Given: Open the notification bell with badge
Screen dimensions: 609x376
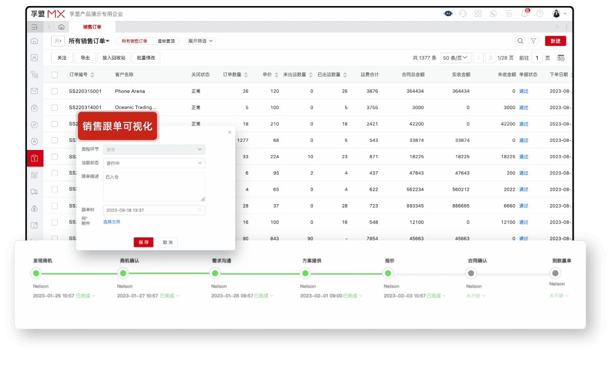Looking at the screenshot, I should 524,14.
